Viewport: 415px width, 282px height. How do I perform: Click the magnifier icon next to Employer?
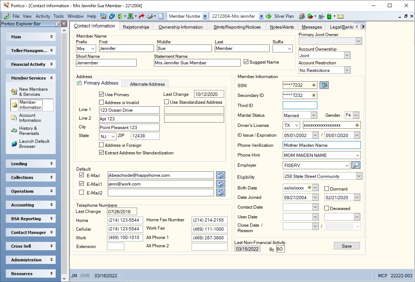(x=356, y=165)
